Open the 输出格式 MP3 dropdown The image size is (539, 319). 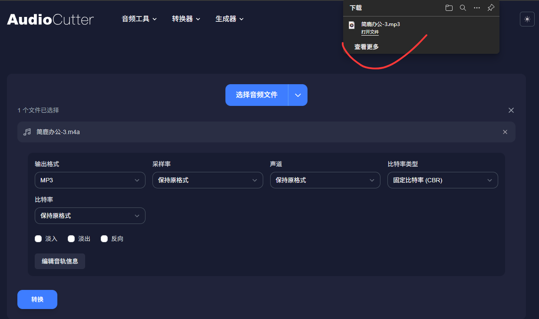tap(90, 180)
